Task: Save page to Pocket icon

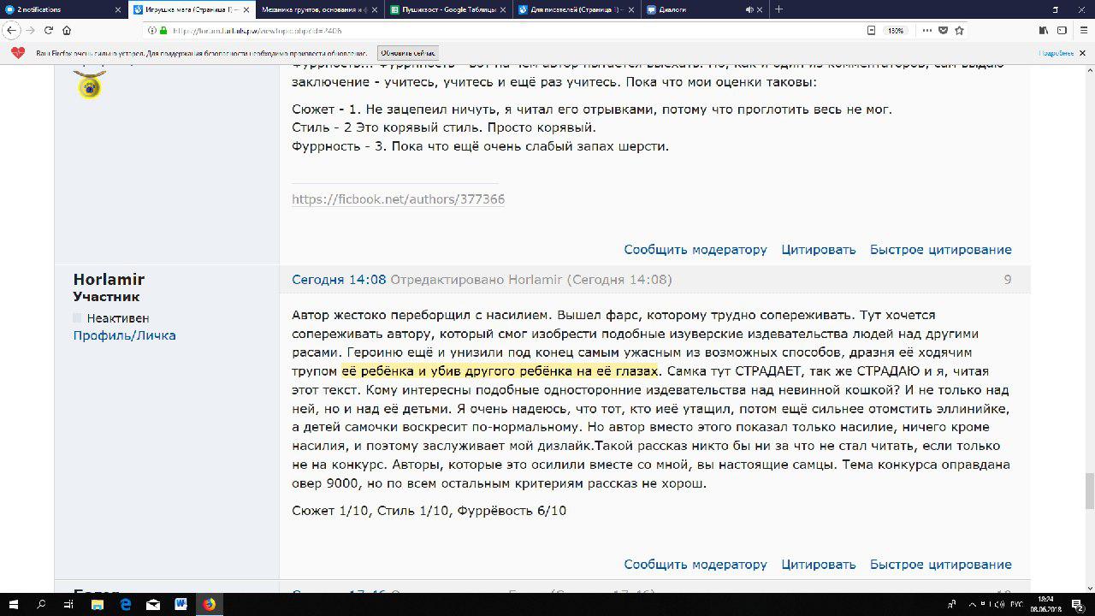Action: point(943,30)
